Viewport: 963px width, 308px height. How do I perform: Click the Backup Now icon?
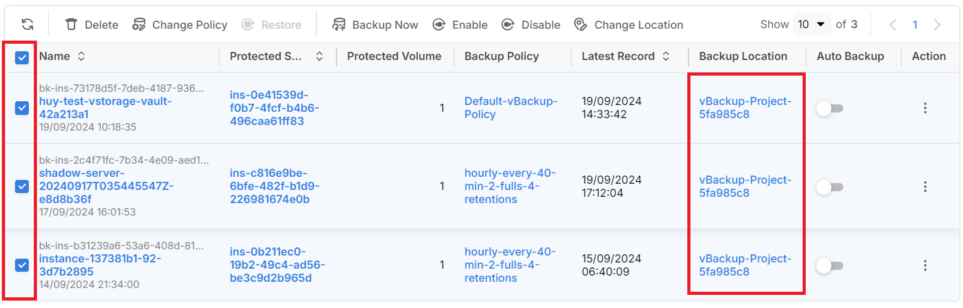click(x=339, y=24)
